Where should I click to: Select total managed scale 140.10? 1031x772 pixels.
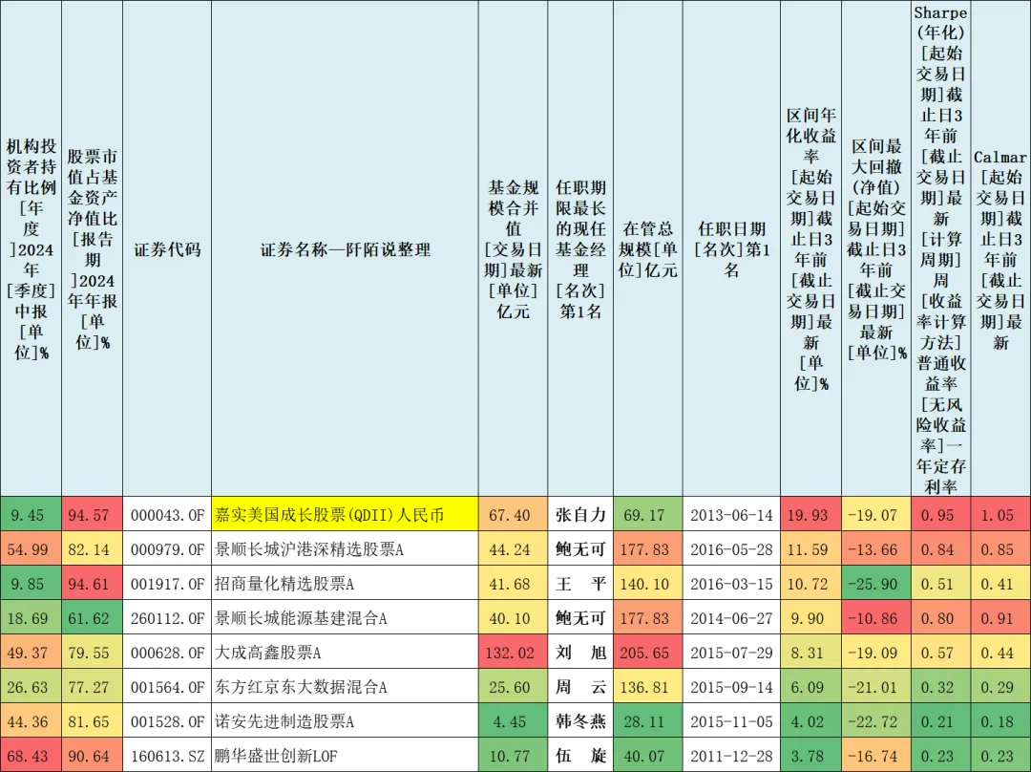[644, 584]
